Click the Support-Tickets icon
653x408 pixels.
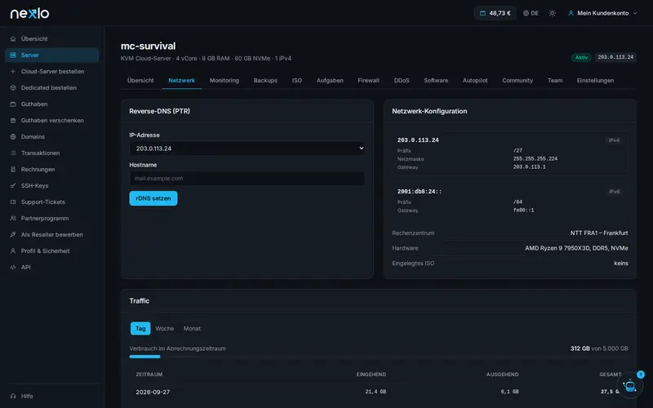[x=13, y=202]
